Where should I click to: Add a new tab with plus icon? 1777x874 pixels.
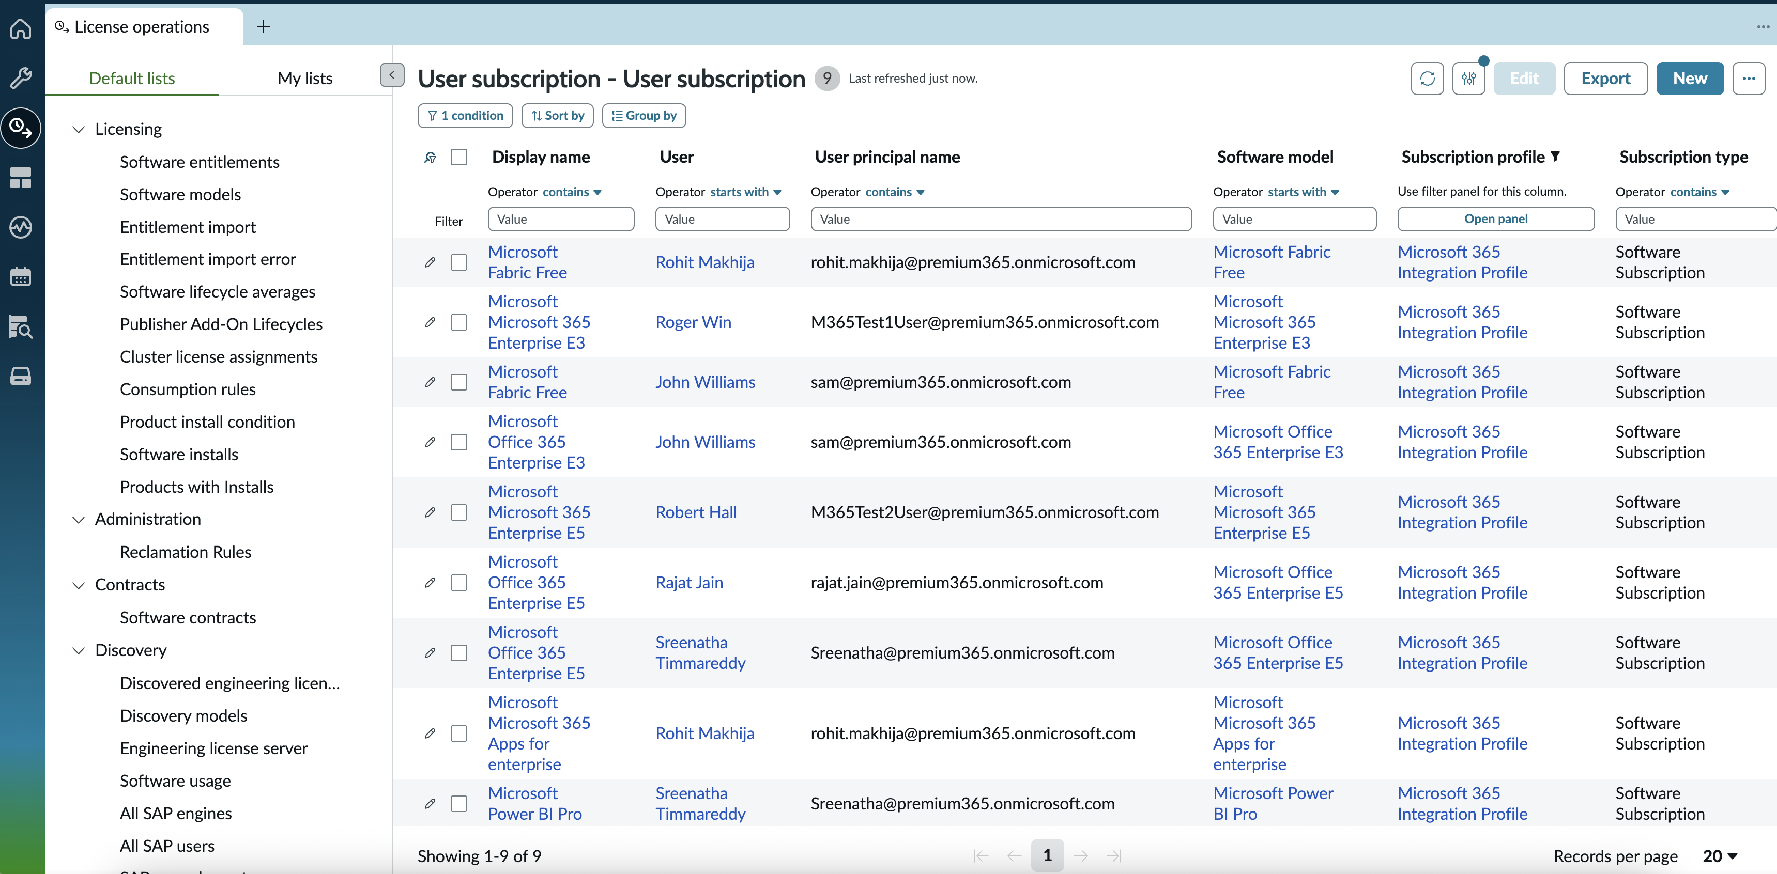[x=263, y=26]
